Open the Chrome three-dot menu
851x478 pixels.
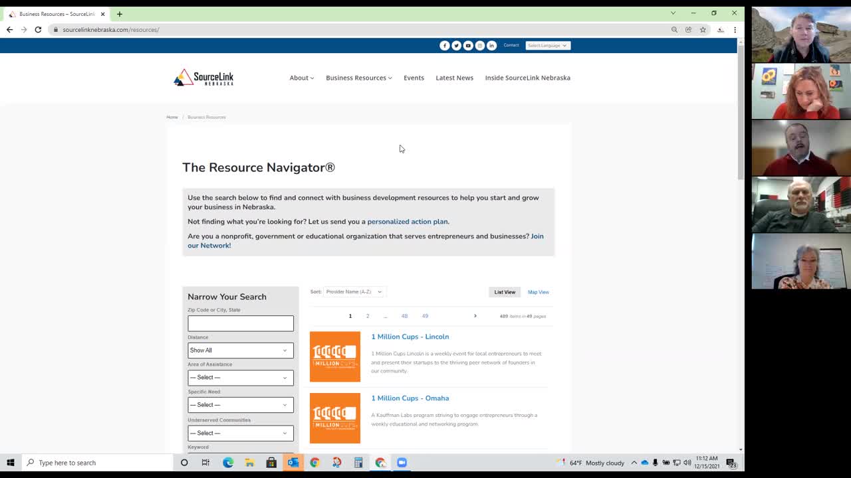(735, 29)
